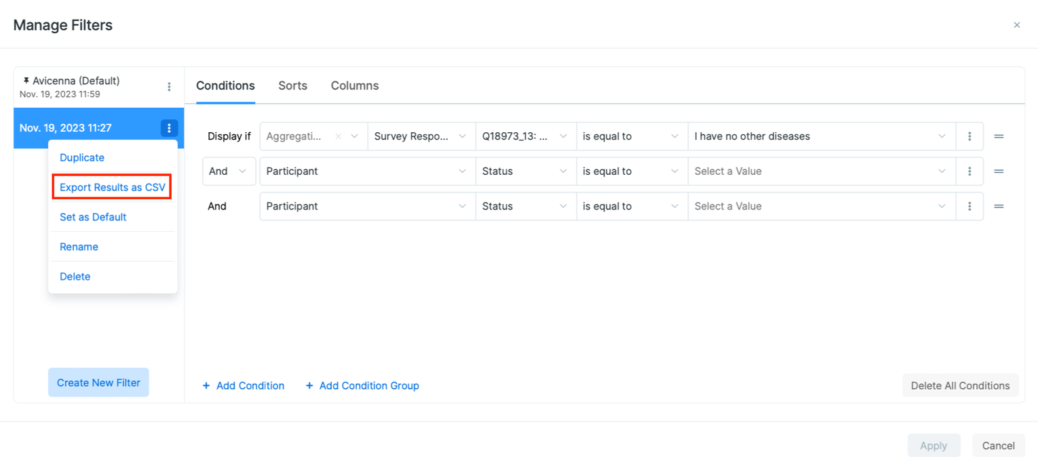1038x465 pixels.
Task: Open the Status dropdown on second row
Action: [x=526, y=171]
